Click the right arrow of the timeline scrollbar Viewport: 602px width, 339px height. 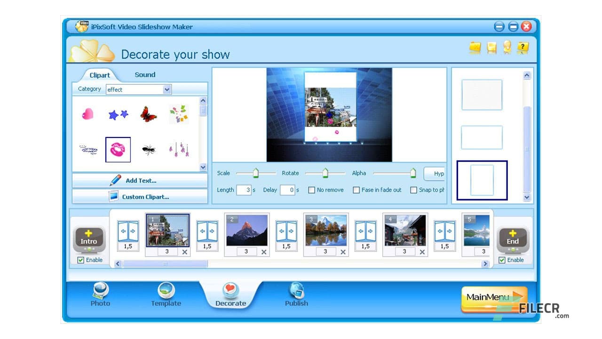[485, 264]
